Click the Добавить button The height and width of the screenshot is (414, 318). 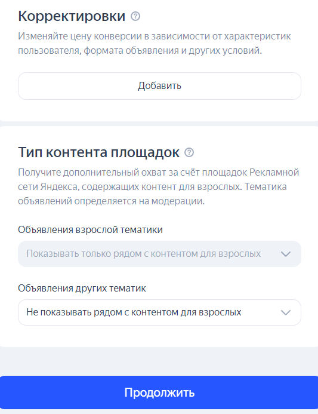(159, 86)
